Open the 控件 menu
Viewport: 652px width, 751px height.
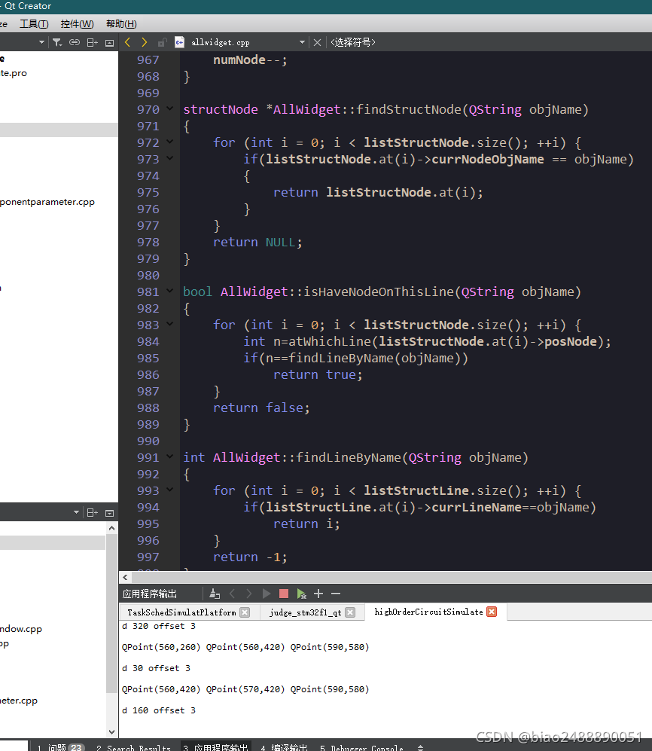click(77, 24)
